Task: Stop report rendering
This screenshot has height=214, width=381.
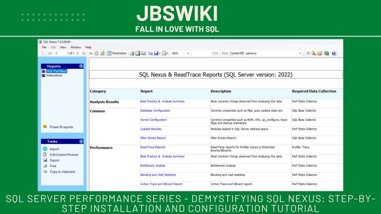Action: pos(96,53)
